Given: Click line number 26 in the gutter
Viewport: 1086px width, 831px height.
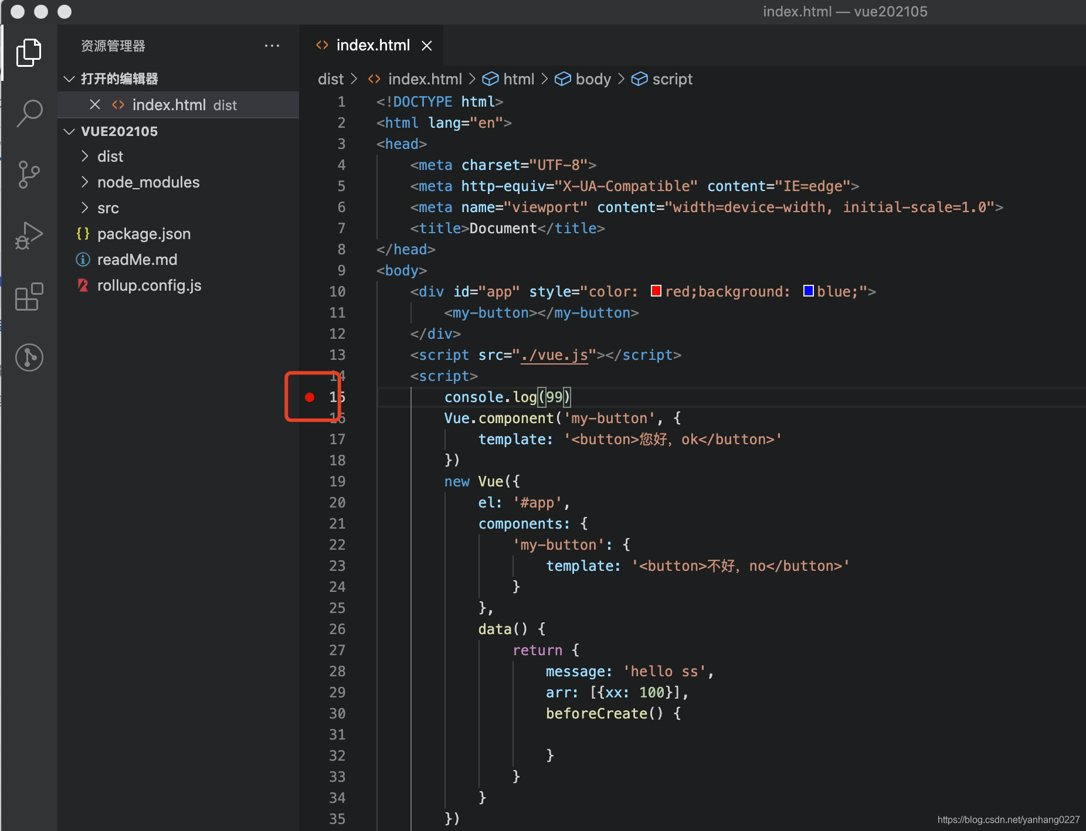Looking at the screenshot, I should [337, 629].
